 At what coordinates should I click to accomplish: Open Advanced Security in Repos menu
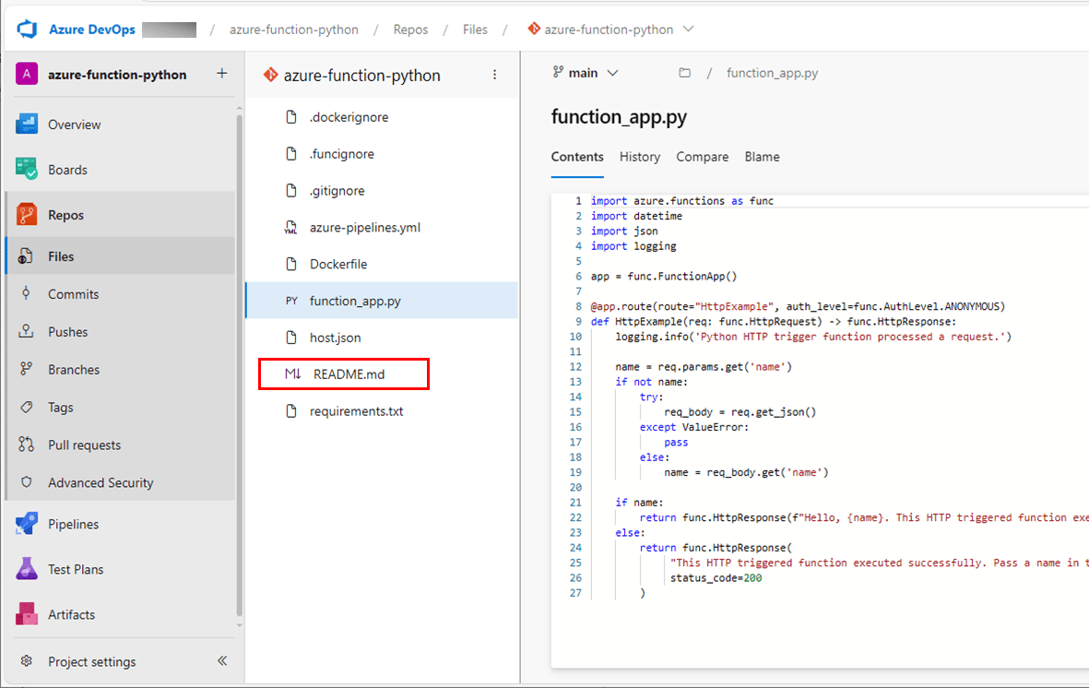121,482
